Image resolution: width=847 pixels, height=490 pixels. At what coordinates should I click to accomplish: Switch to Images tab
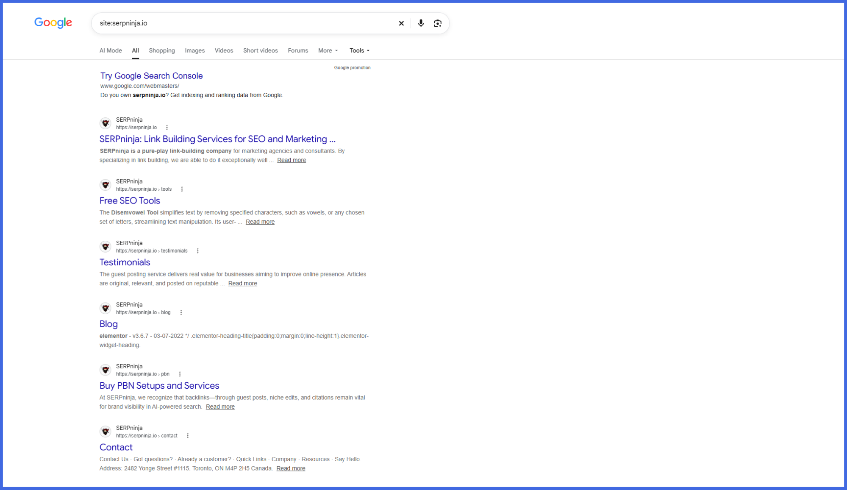pyautogui.click(x=195, y=50)
